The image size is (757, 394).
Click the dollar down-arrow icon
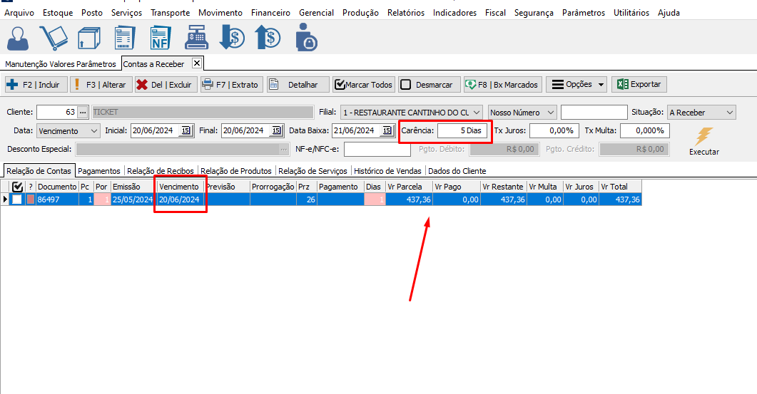[x=232, y=38]
